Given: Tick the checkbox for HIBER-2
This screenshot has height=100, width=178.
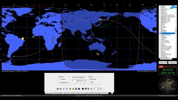Looking at the screenshot, I should pos(160,7).
